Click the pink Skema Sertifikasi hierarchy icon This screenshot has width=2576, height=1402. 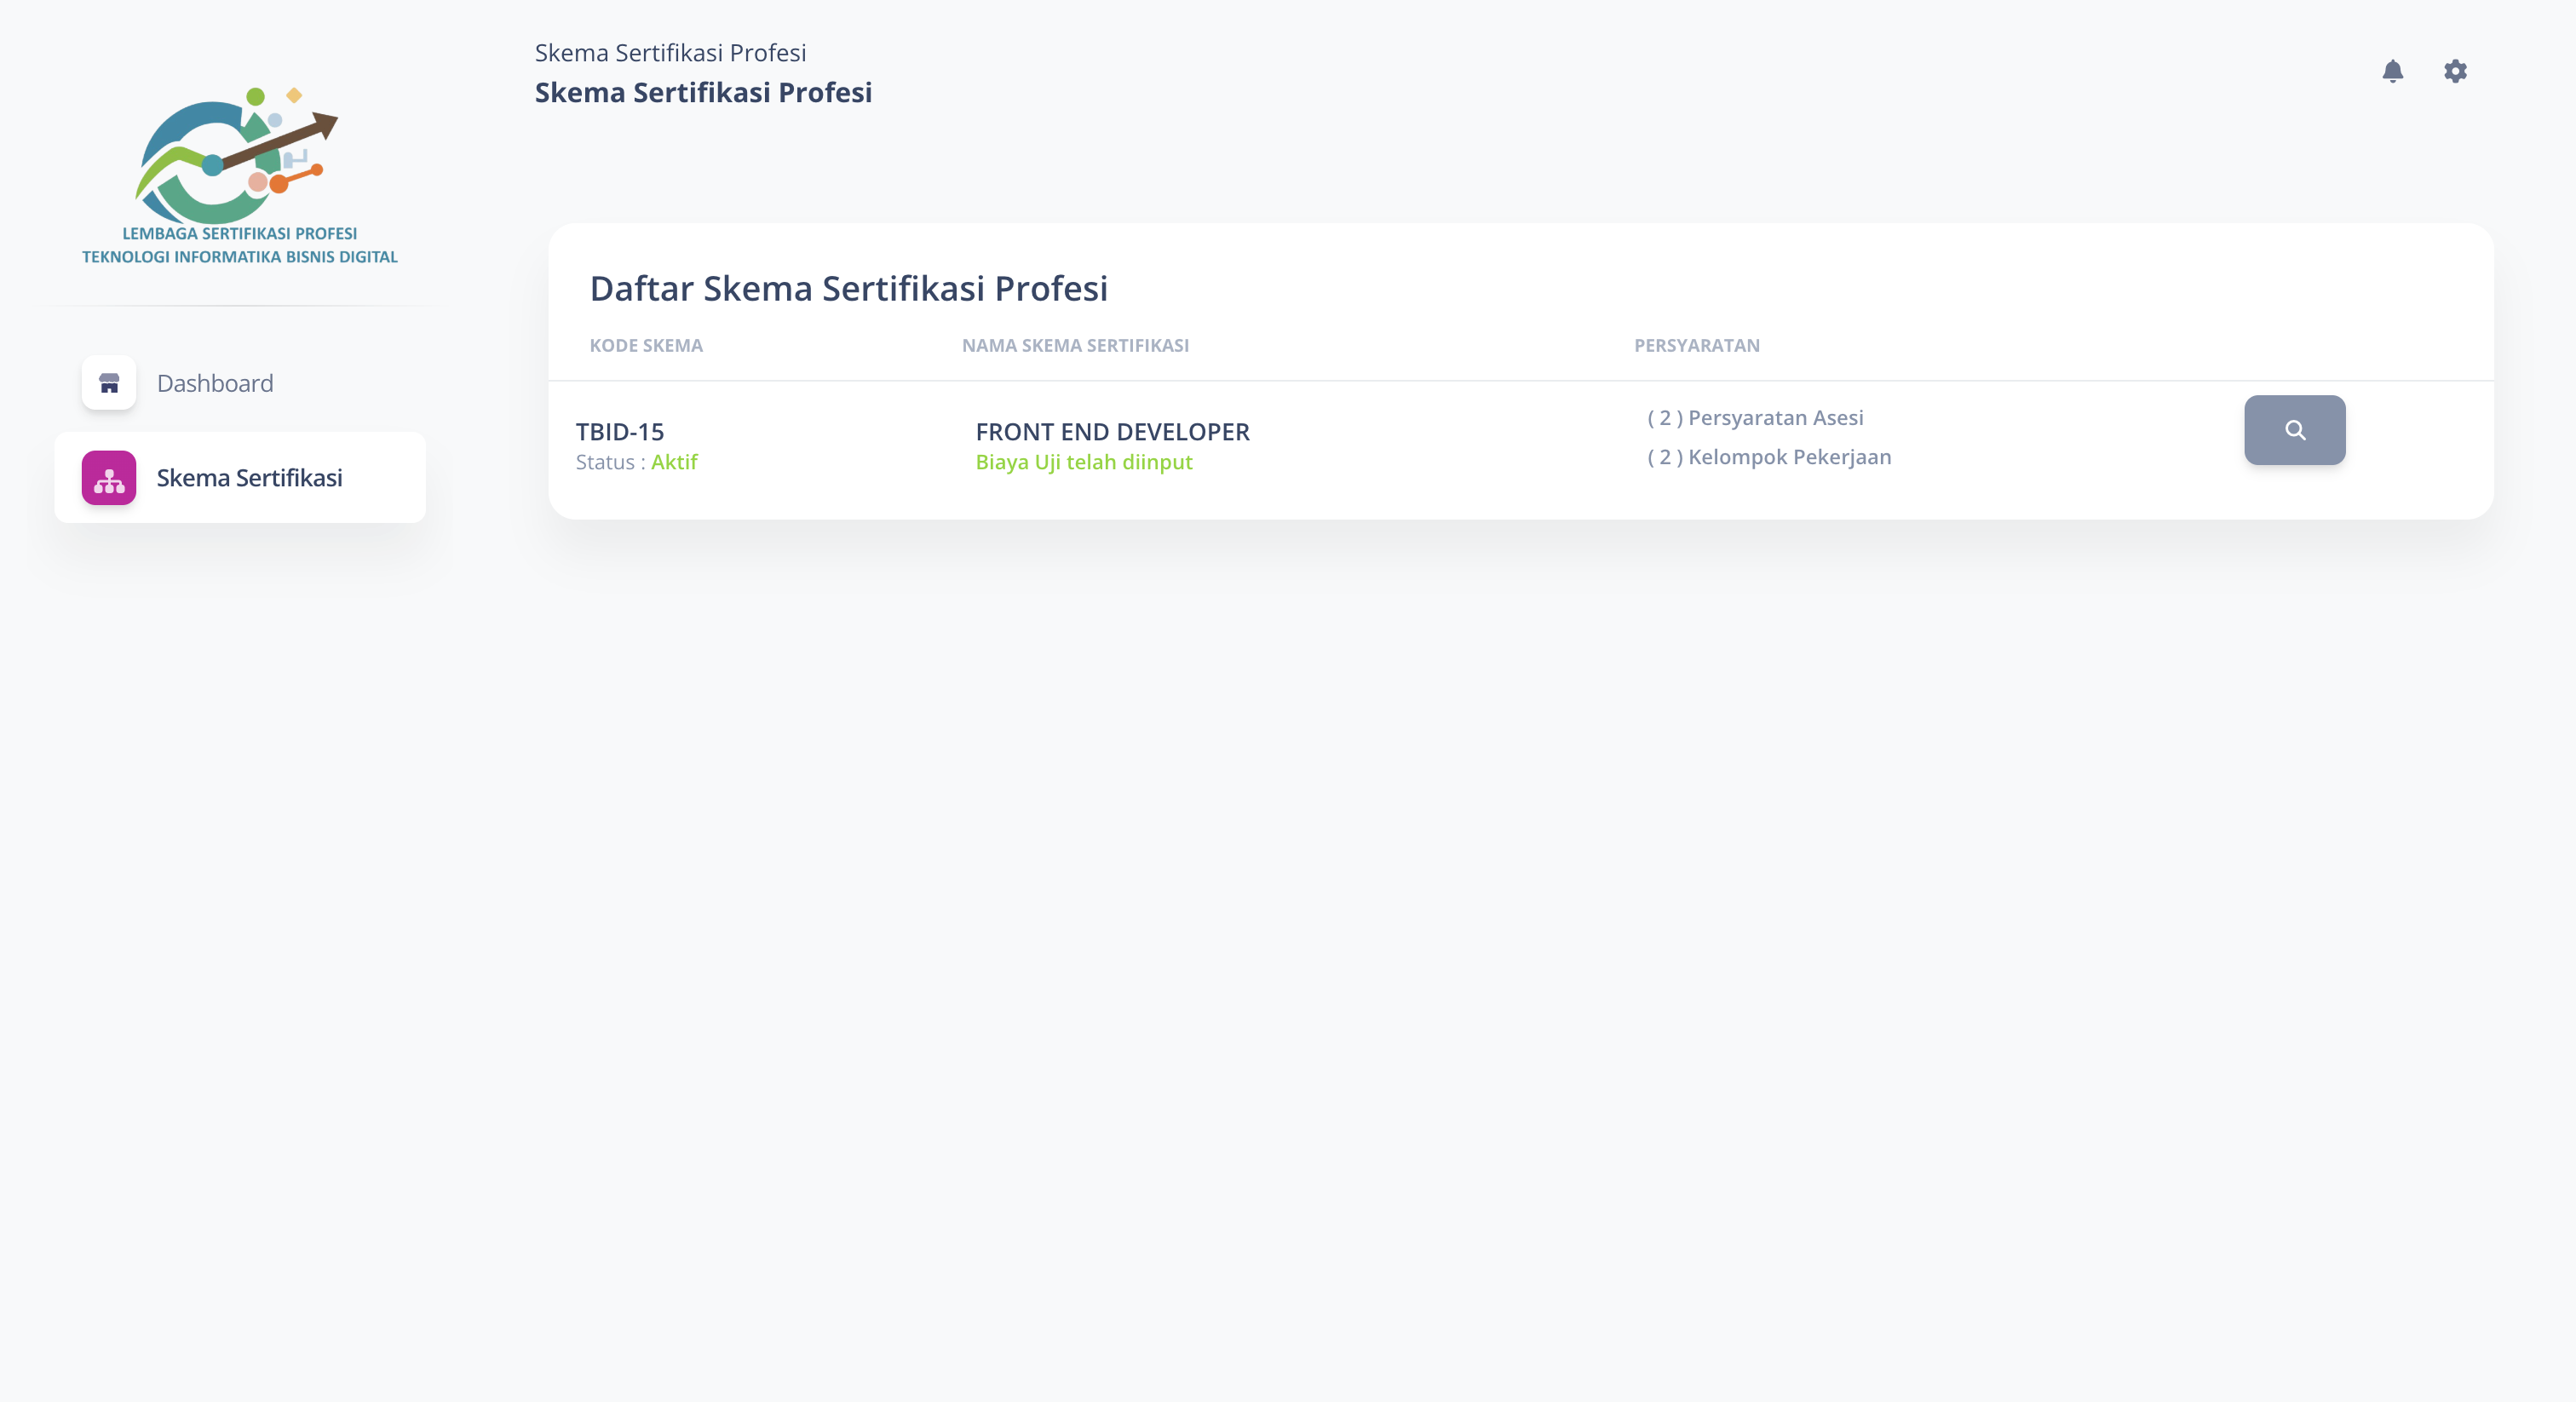click(x=109, y=478)
